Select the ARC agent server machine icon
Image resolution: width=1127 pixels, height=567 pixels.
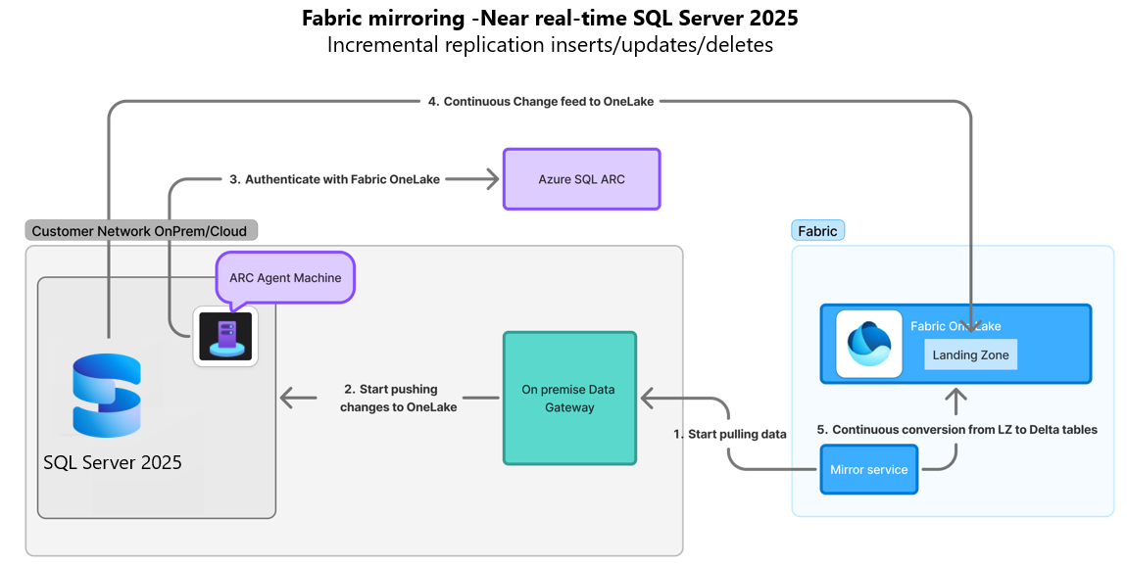(x=225, y=336)
